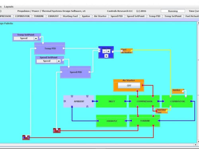Click the red sensor icon feeding Temp PID
This screenshot has height=149, width=199.
[26, 137]
